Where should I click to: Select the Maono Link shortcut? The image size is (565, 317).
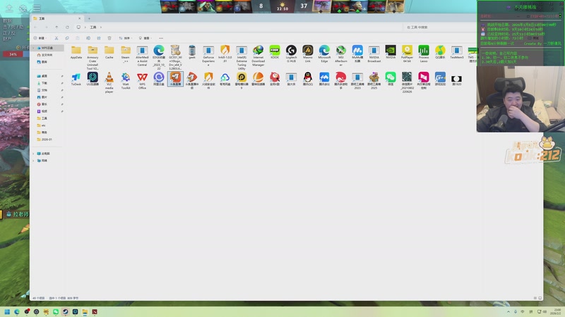click(x=308, y=54)
